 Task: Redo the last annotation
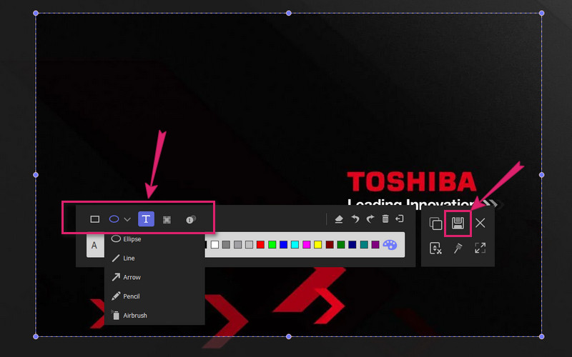coord(370,219)
